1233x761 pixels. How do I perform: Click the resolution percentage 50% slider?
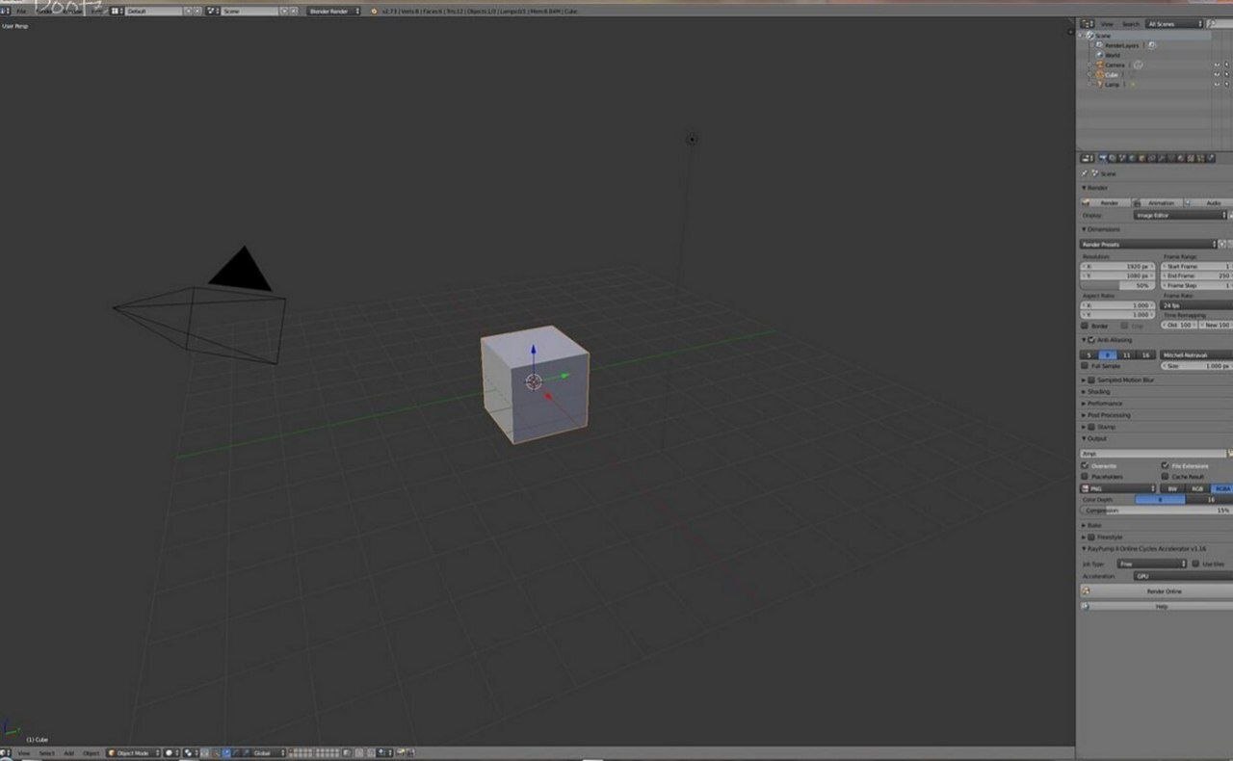coord(1117,286)
